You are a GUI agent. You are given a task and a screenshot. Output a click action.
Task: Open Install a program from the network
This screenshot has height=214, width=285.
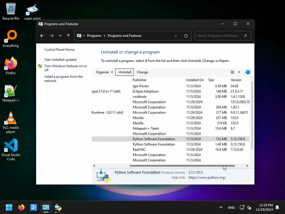click(63, 79)
